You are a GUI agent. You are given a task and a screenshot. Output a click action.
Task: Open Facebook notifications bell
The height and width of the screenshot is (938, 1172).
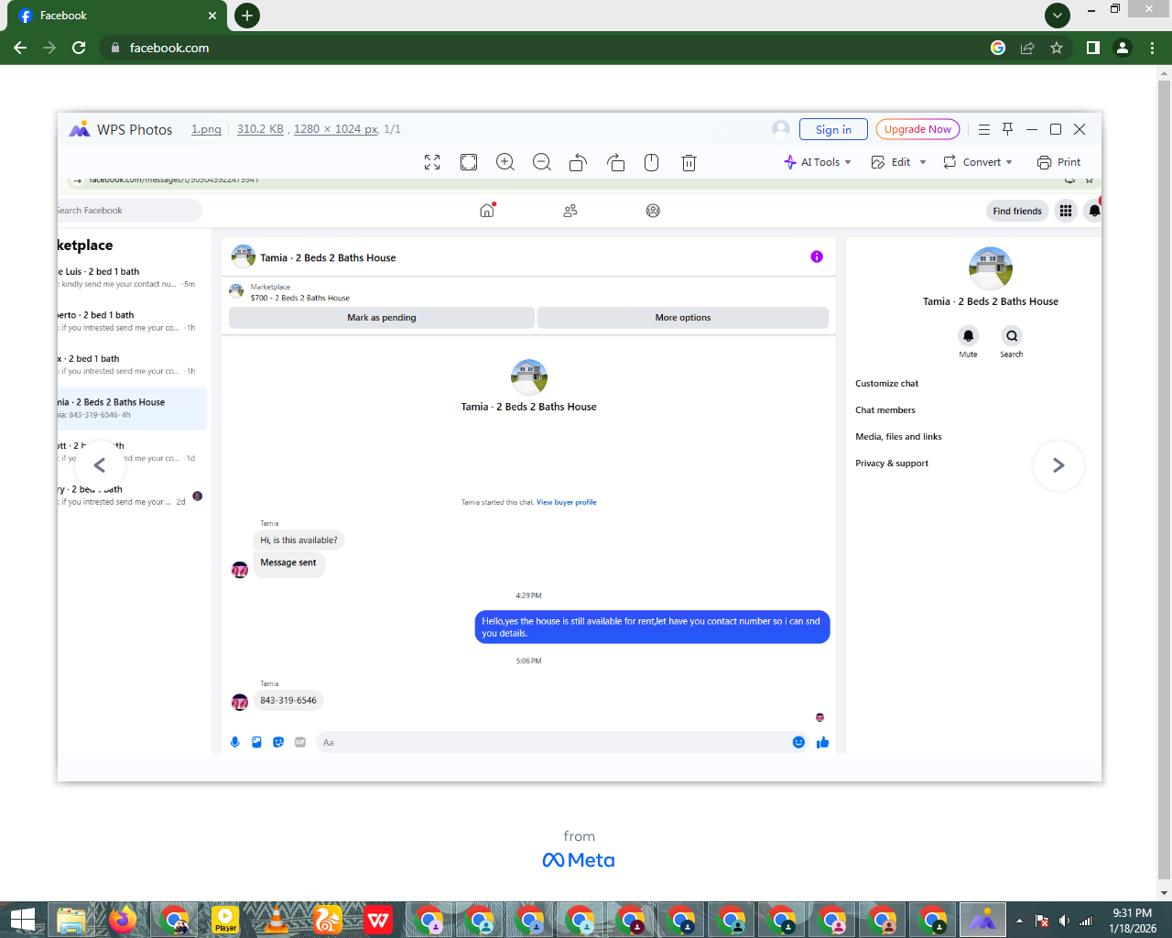coord(1093,211)
